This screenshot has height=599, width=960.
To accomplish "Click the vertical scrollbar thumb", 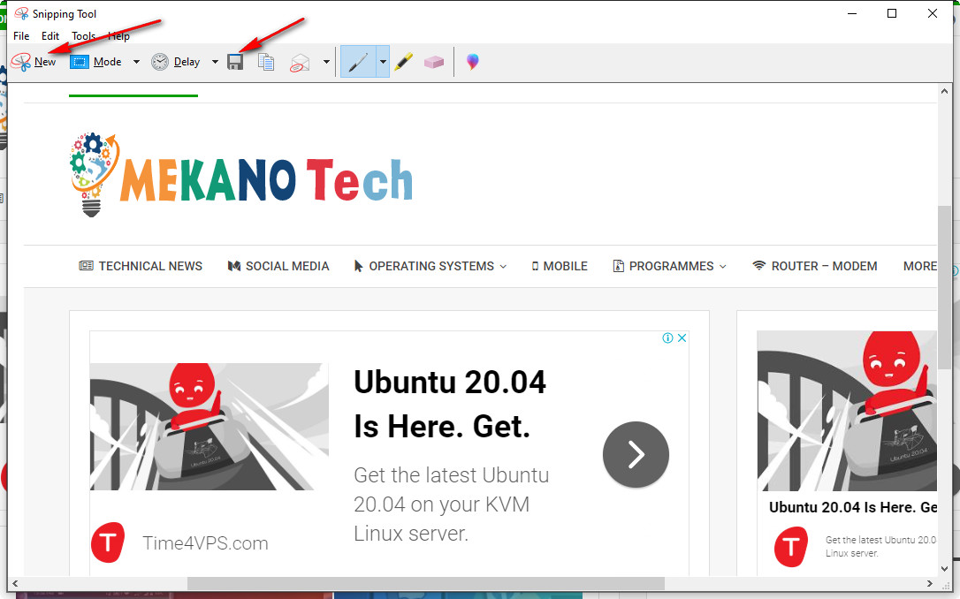I will [x=945, y=287].
